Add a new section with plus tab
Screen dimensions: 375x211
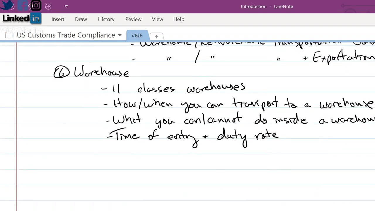[x=156, y=37]
